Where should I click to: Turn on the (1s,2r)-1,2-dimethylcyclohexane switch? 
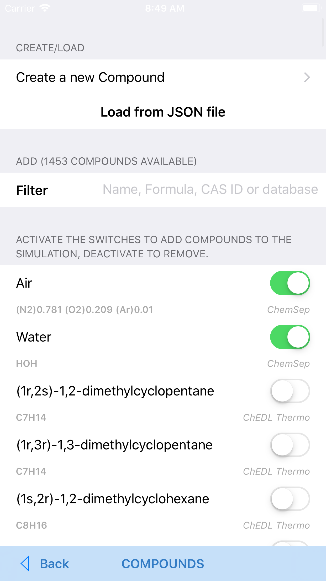290,499
